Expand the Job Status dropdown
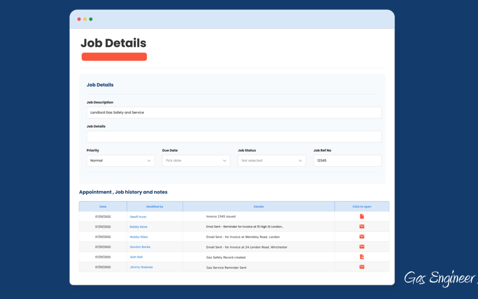This screenshot has width=478, height=299. click(272, 160)
